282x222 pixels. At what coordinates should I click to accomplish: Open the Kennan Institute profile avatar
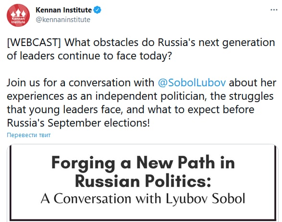(18, 15)
